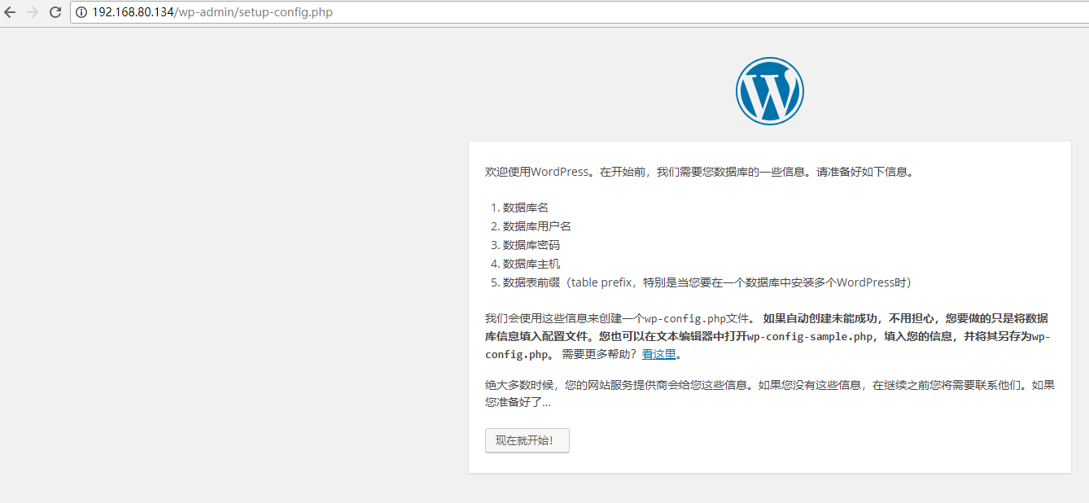Viewport: 1089px width, 503px height.
Task: Click the WordPress logo
Action: click(770, 90)
